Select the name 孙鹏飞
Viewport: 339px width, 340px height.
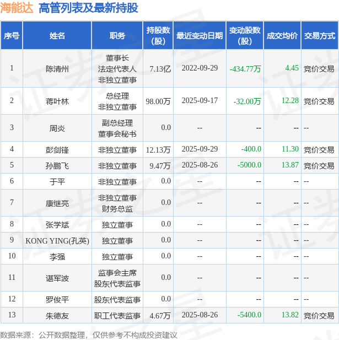pyautogui.click(x=57, y=166)
